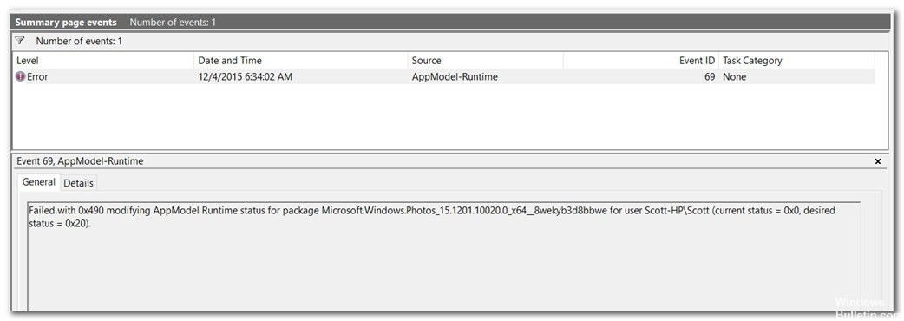Viewport: 904px width, 321px height.
Task: Sort by the Event ID column header
Action: pos(640,61)
